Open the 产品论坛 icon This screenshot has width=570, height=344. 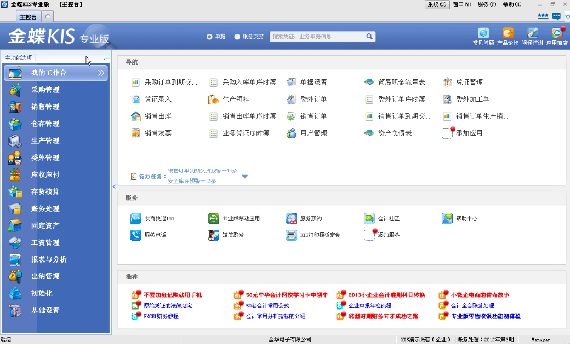pyautogui.click(x=508, y=34)
